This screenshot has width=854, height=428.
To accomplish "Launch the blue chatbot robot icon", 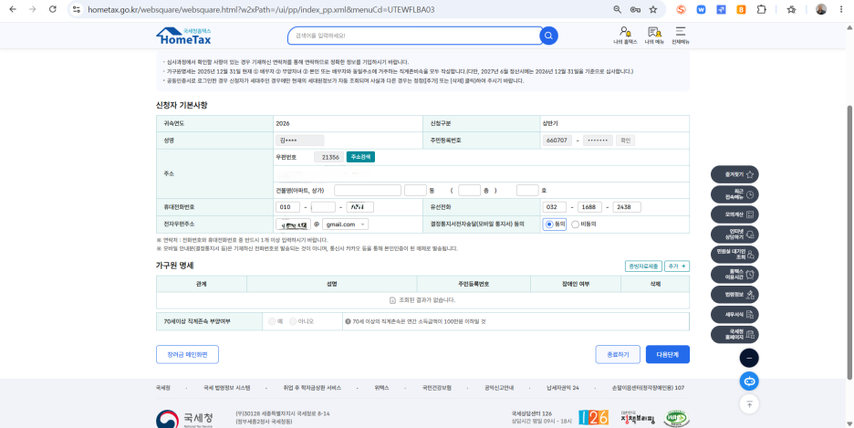I will [749, 381].
